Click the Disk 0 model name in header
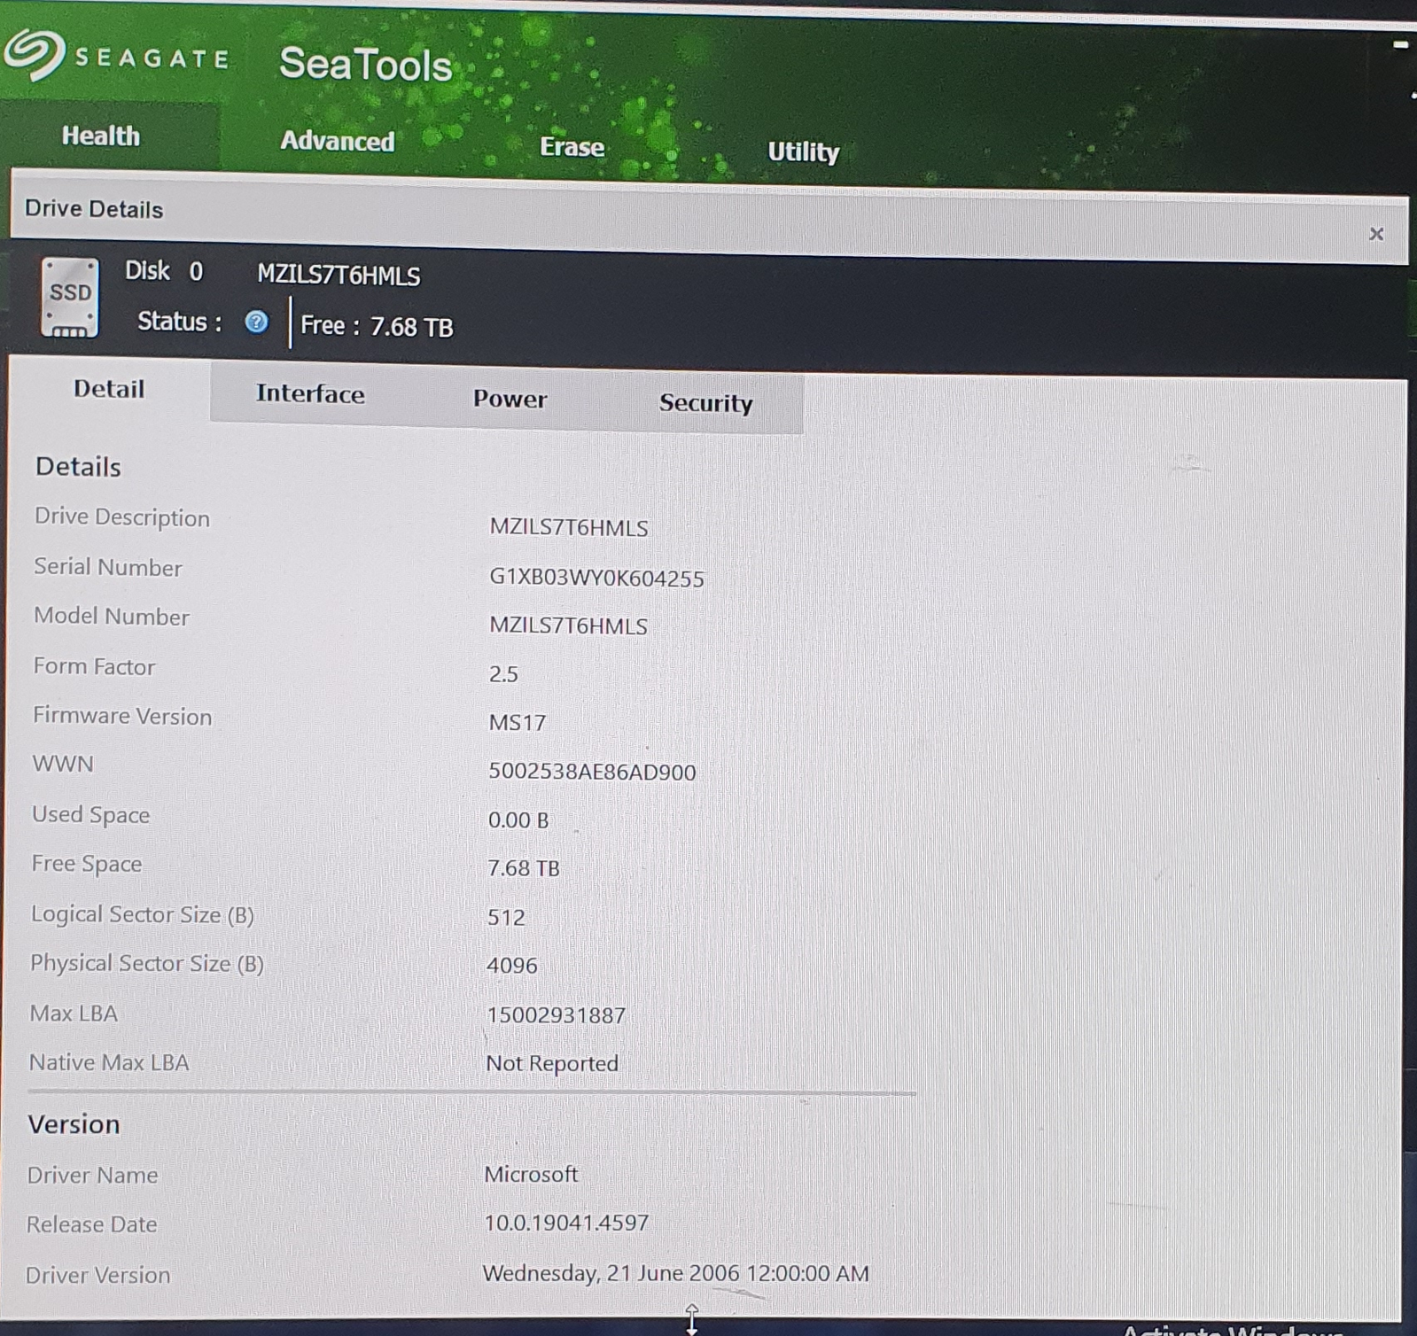Viewport: 1417px width, 1336px height. tap(339, 276)
